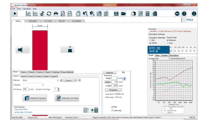Click the floppy disk save icon
This screenshot has width=202, height=123.
116,13
